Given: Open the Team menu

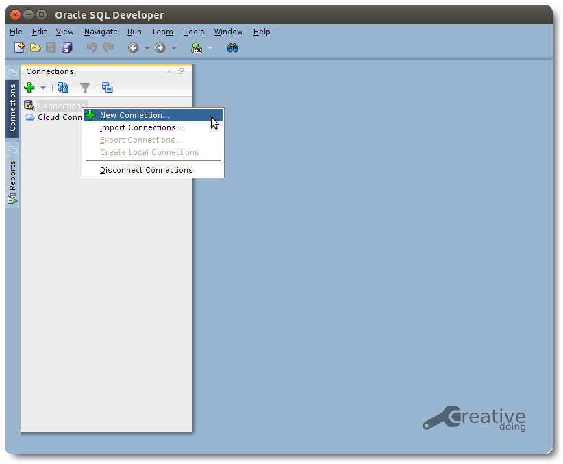Looking at the screenshot, I should [162, 32].
